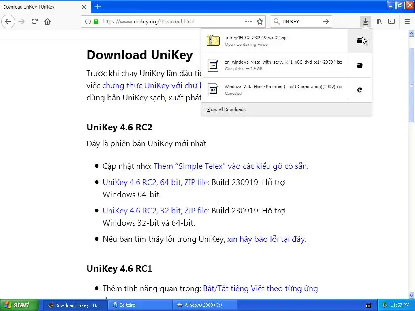415x311 pixels.
Task: Click the scrollbar down arrow
Action: tap(412, 295)
